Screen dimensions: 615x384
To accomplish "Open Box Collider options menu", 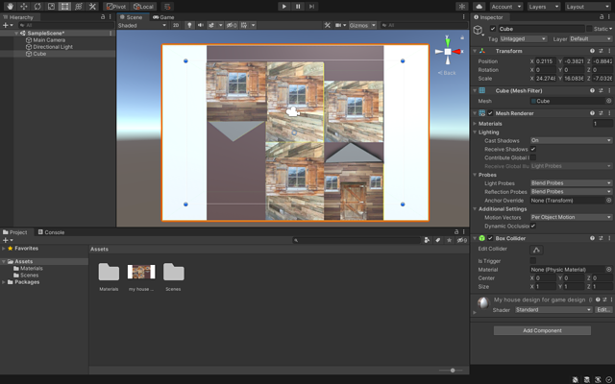I will point(609,238).
